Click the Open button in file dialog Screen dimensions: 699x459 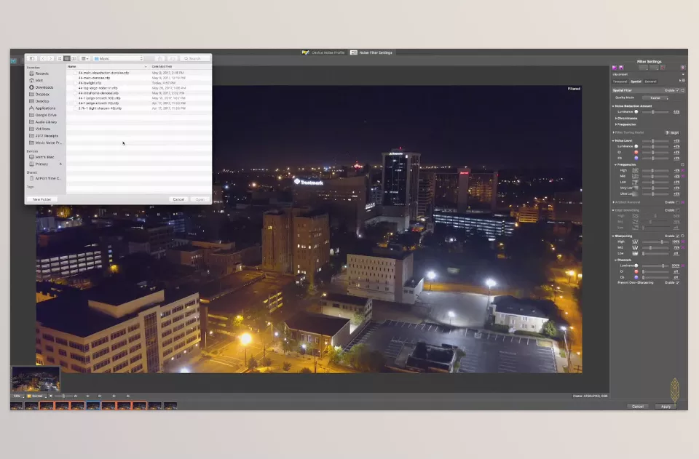[x=200, y=199]
